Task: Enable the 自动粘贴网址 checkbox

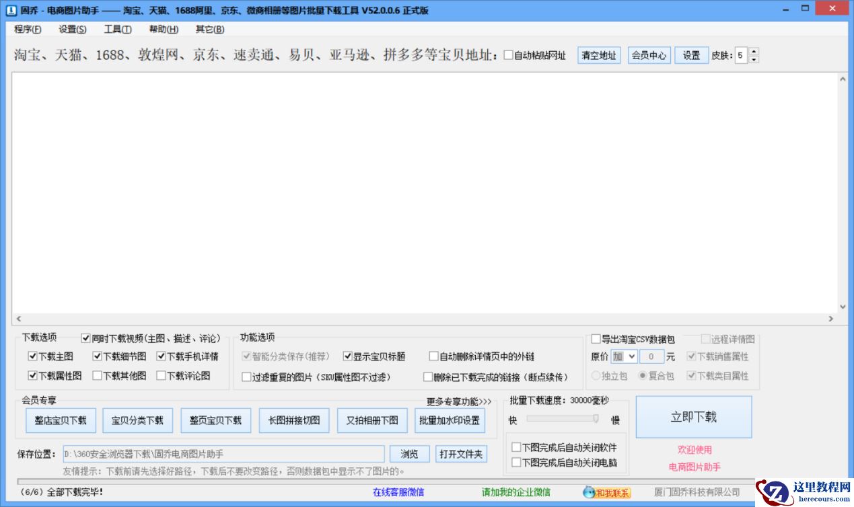Action: click(x=509, y=55)
